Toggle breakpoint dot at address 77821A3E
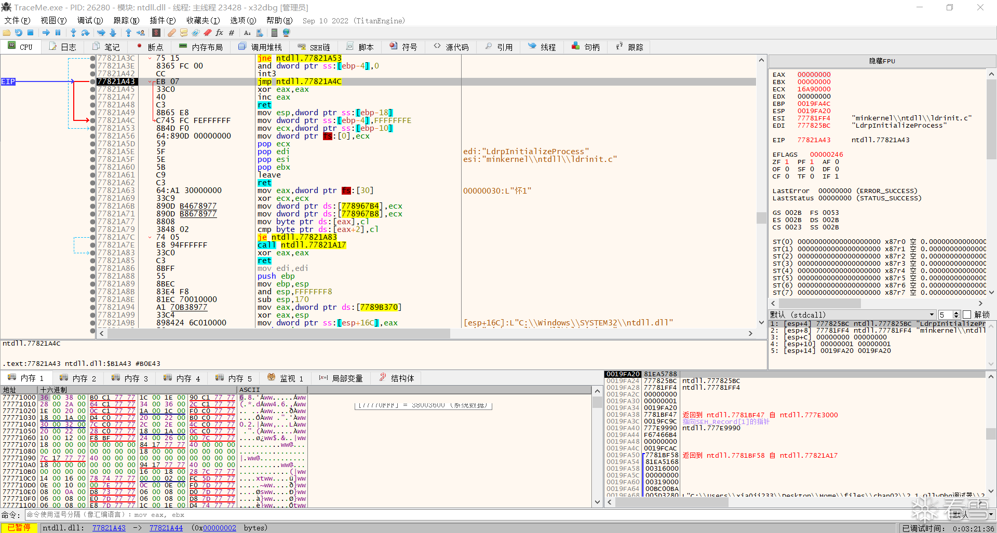The width and height of the screenshot is (997, 533). [93, 66]
